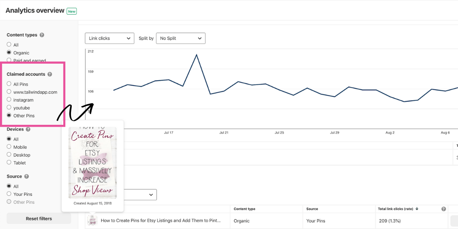Click the question mark next to Source
Screen dimensions: 458x229
click(26, 177)
